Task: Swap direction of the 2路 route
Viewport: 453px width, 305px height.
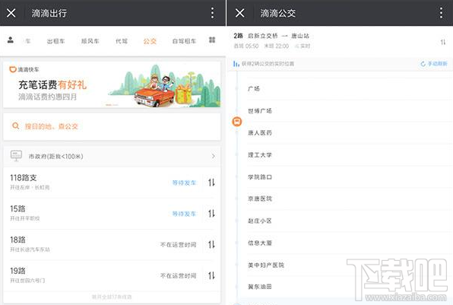Action: click(x=443, y=42)
